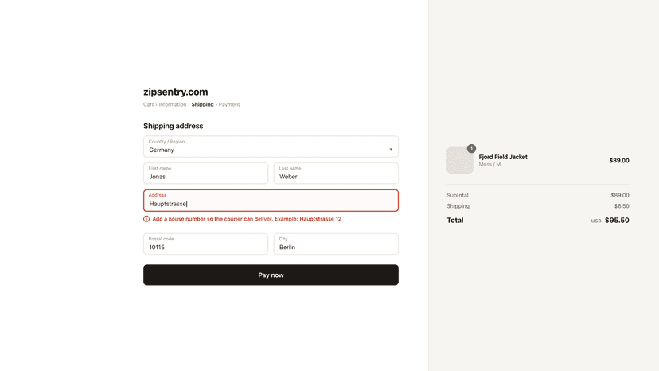Viewport: 659px width, 371px height.
Task: Go to Cart breadcrumb
Action: tap(148, 104)
